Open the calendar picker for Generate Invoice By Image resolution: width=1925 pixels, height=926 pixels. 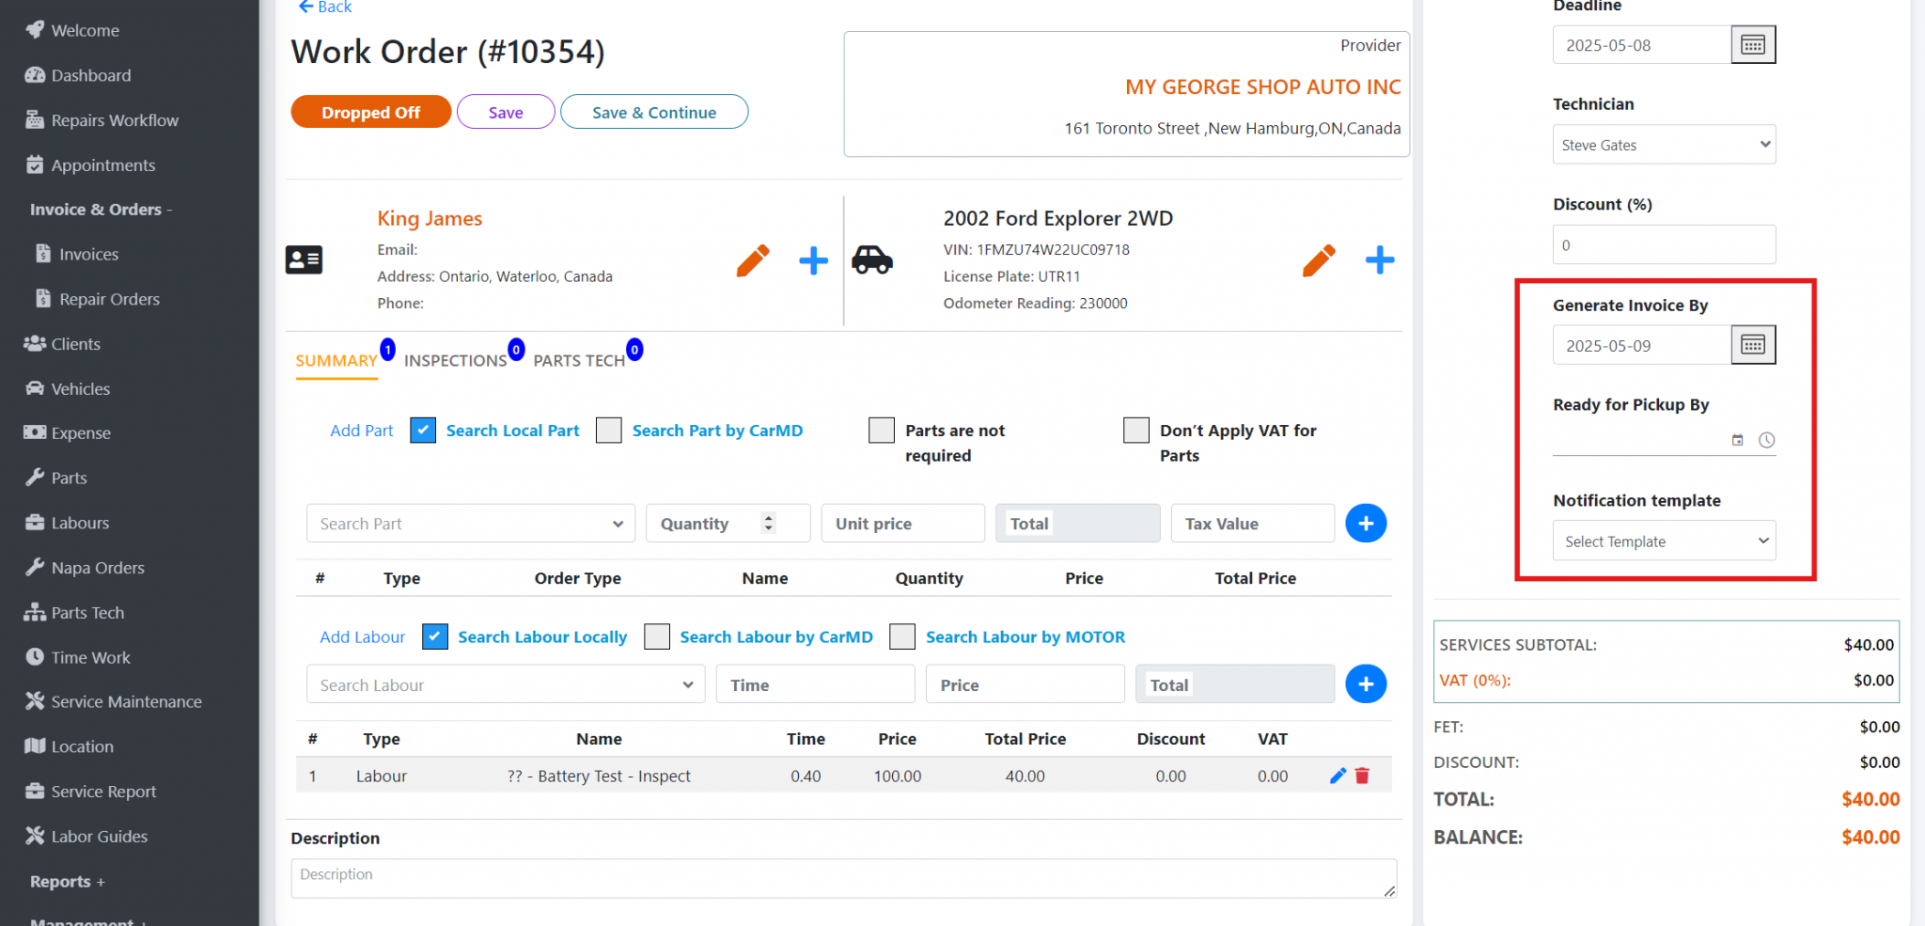tap(1752, 344)
